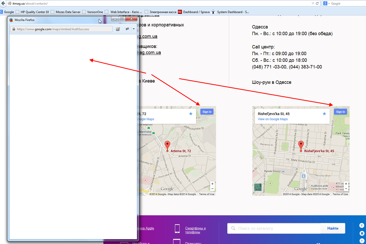Click the red pin at Rishel'jevs'ka St, 45
Image resolution: width=366 pixels, height=244 pixels.
[x=301, y=146]
